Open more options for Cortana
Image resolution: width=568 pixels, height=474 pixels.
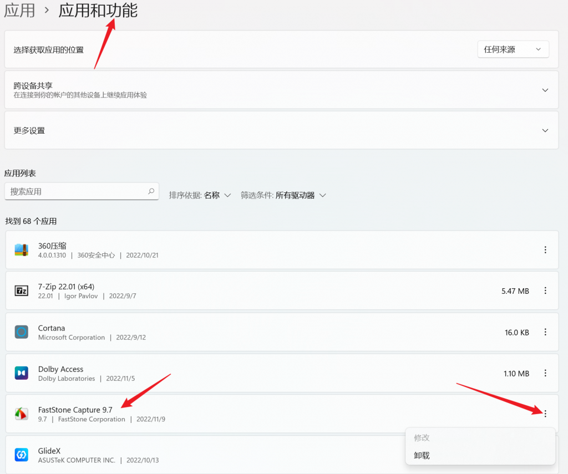click(545, 332)
